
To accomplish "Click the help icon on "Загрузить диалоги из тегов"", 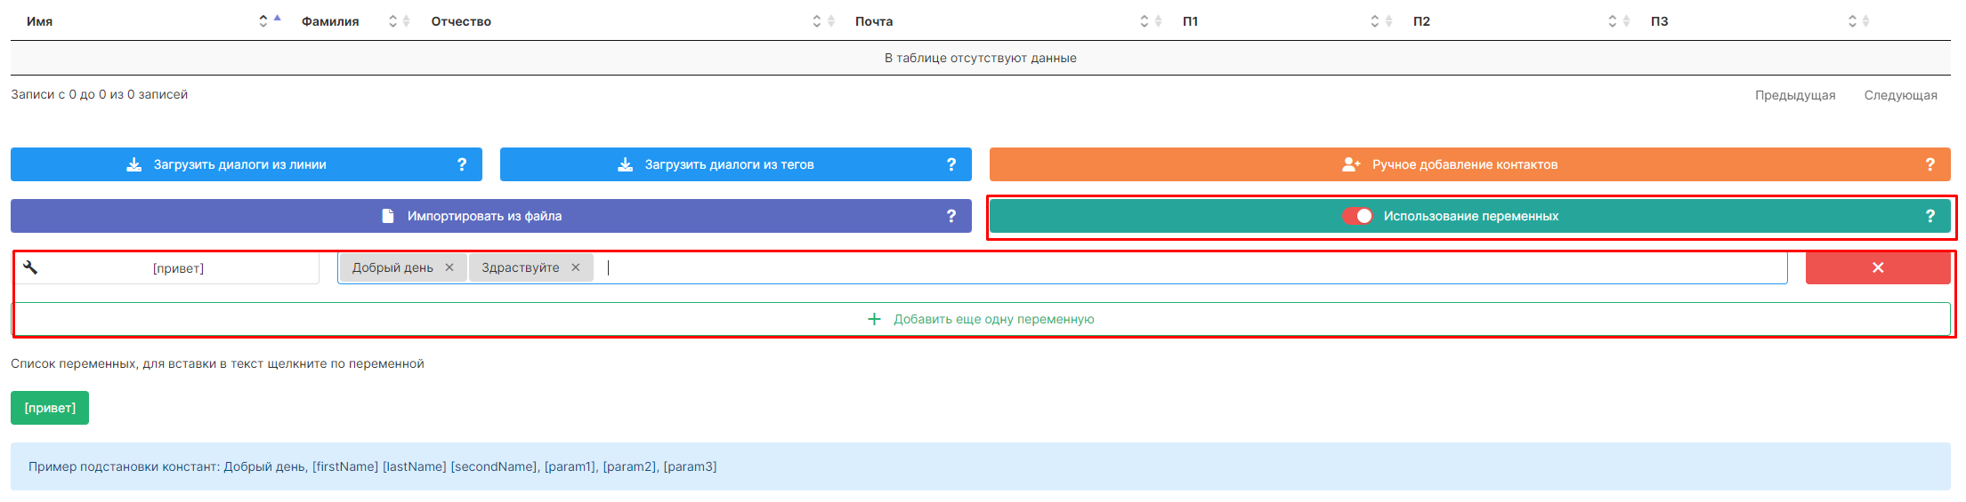I will click(x=951, y=164).
